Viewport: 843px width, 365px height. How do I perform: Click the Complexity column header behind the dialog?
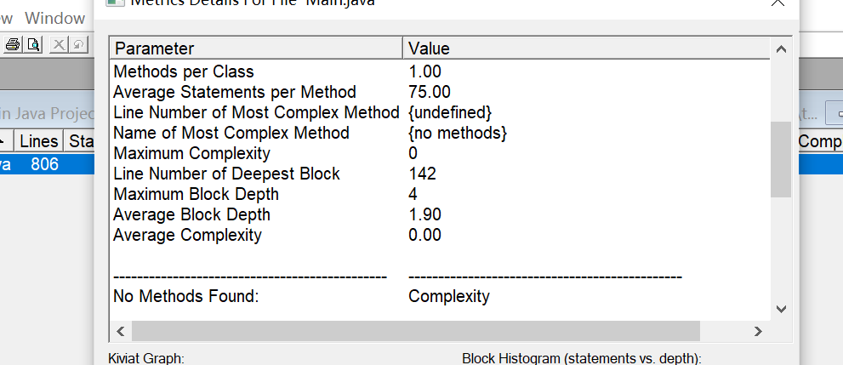(x=819, y=141)
